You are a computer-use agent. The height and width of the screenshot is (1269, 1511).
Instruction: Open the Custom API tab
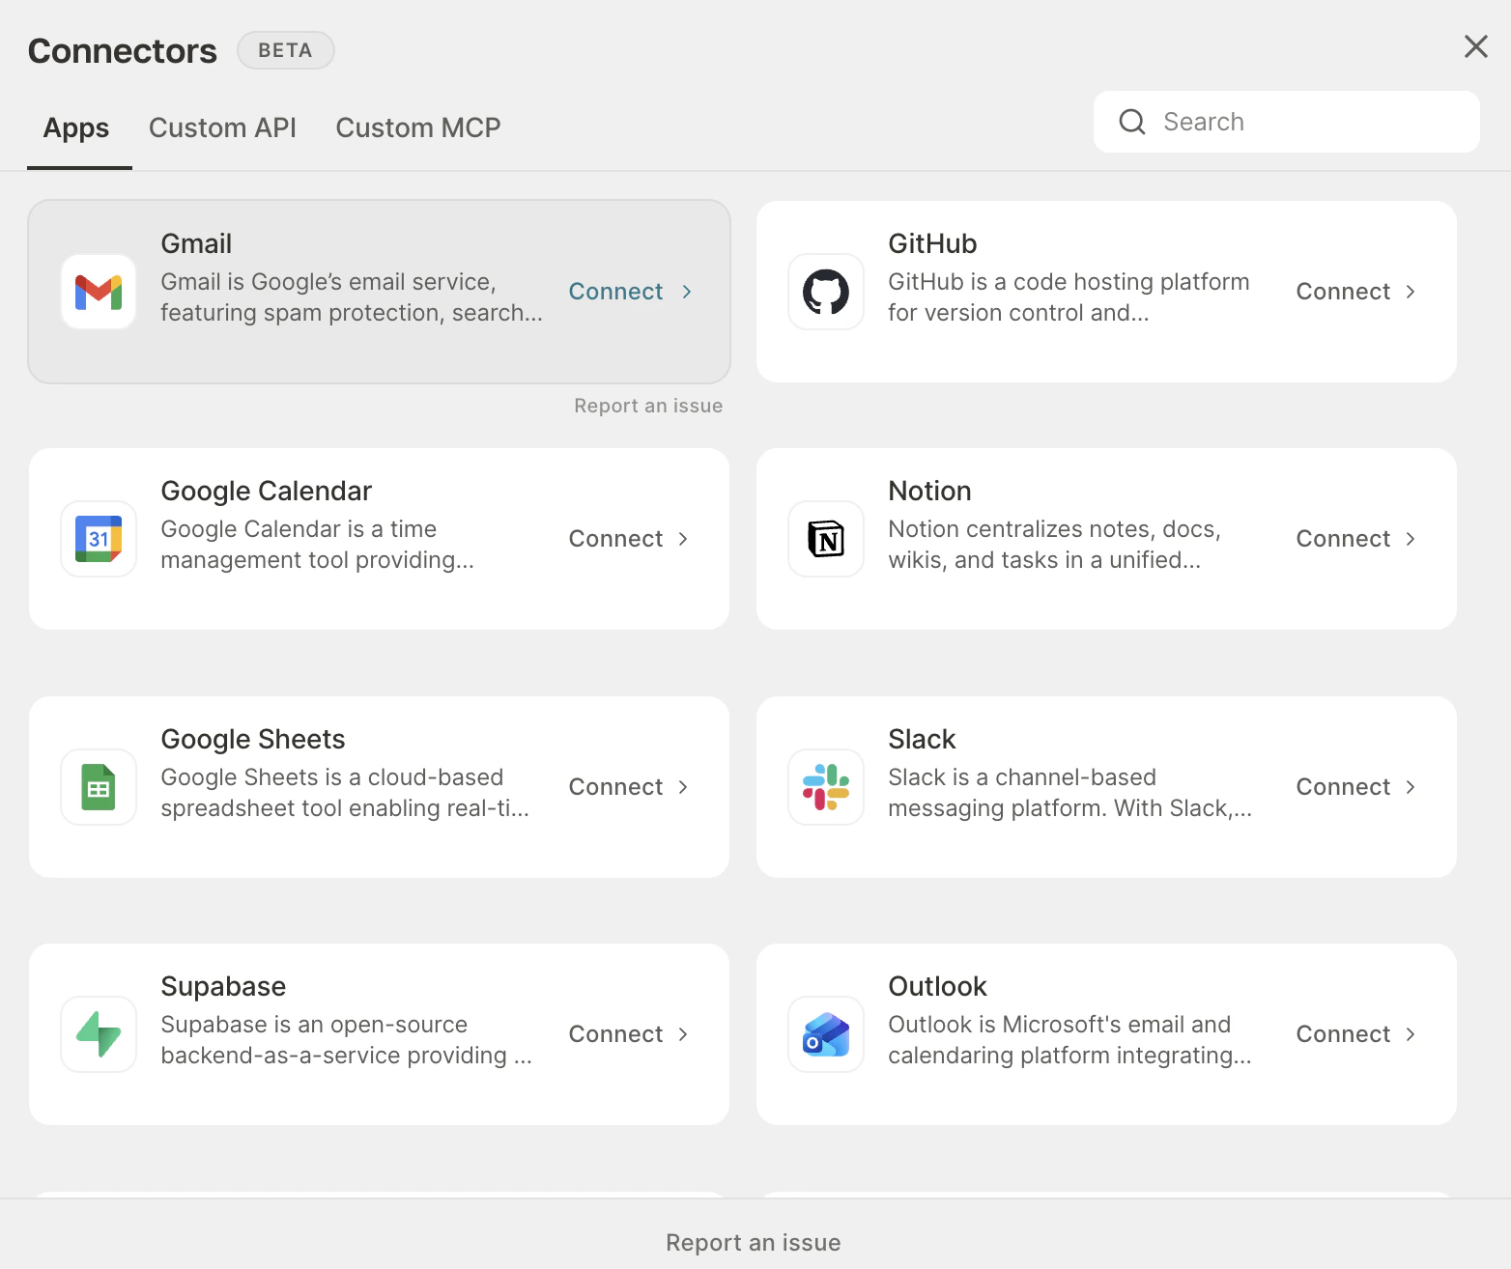point(222,127)
